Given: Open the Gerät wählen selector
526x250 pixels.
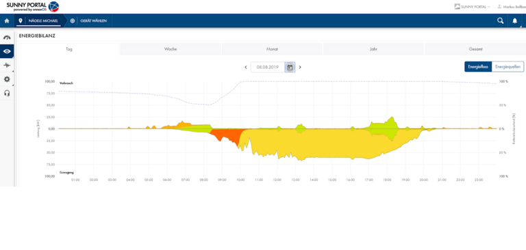Looking at the screenshot, I should tap(90, 20).
